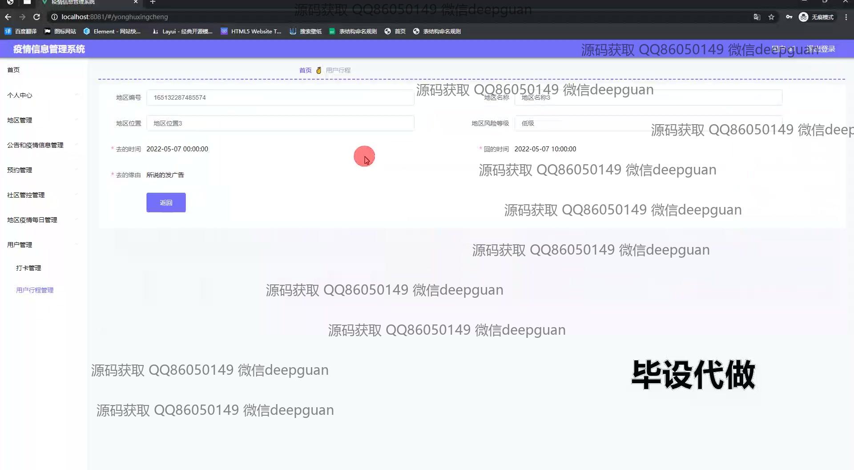Click the 无痕模式 incognito indicator
This screenshot has height=470, width=854.
pos(817,17)
